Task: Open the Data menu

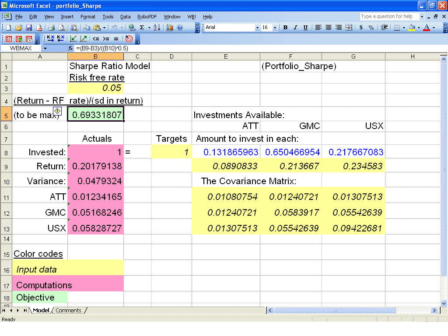Action: click(x=126, y=17)
